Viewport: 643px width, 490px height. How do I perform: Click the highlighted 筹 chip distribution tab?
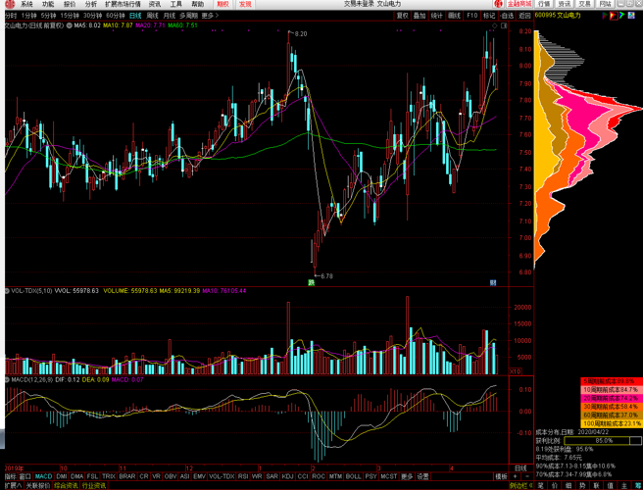tap(637, 486)
